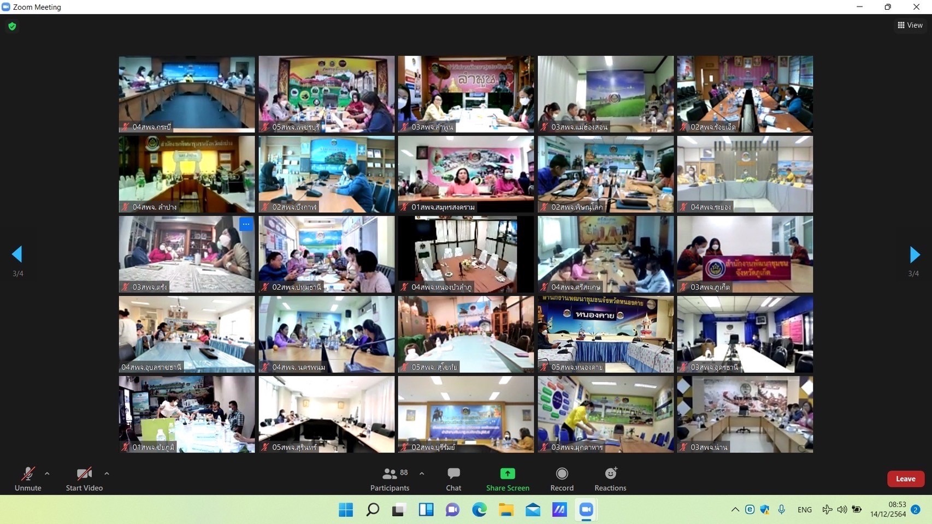Click the microphone tray icon

782,510
